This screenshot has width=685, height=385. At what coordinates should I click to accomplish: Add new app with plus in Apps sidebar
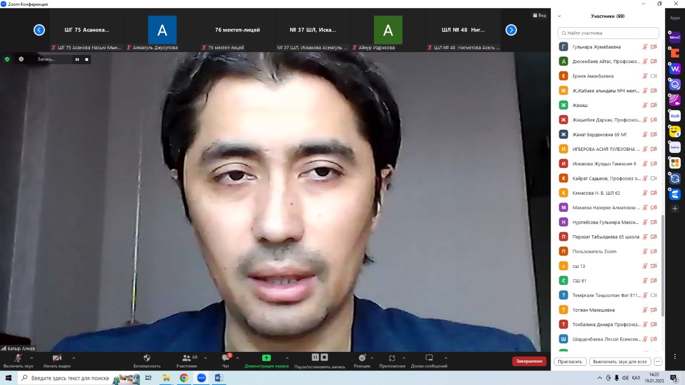click(x=675, y=209)
